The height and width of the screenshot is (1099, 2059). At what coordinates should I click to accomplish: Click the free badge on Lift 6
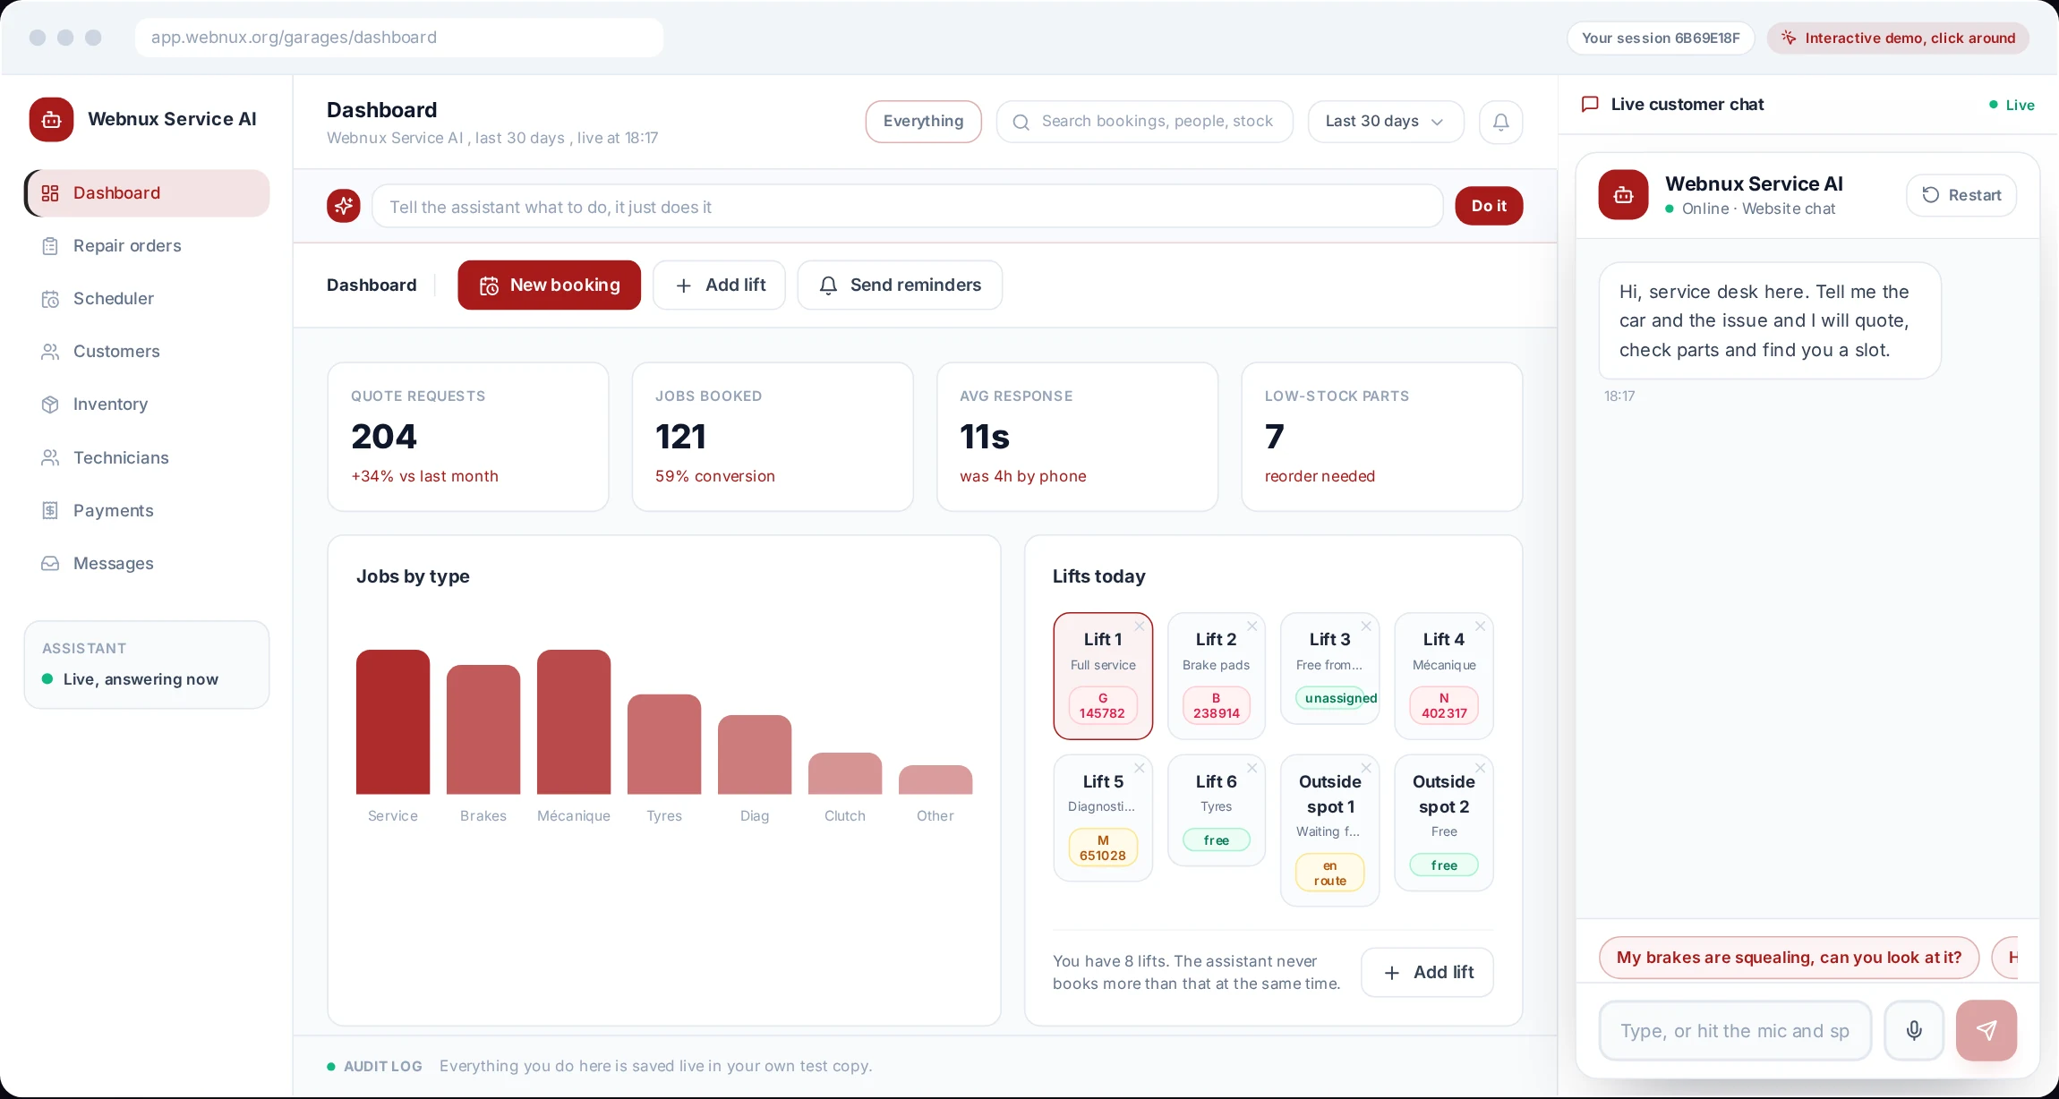1217,840
